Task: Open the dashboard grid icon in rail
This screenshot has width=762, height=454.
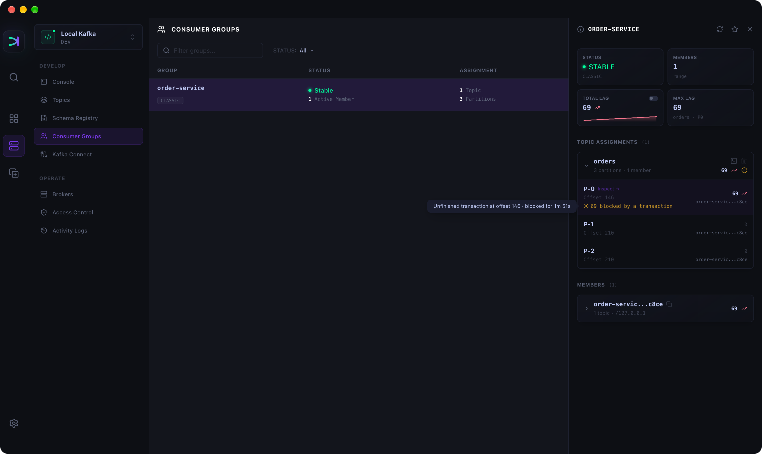Action: [x=14, y=118]
